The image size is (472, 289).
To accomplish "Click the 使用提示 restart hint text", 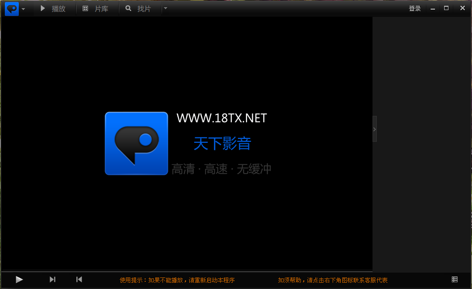I will tap(177, 280).
